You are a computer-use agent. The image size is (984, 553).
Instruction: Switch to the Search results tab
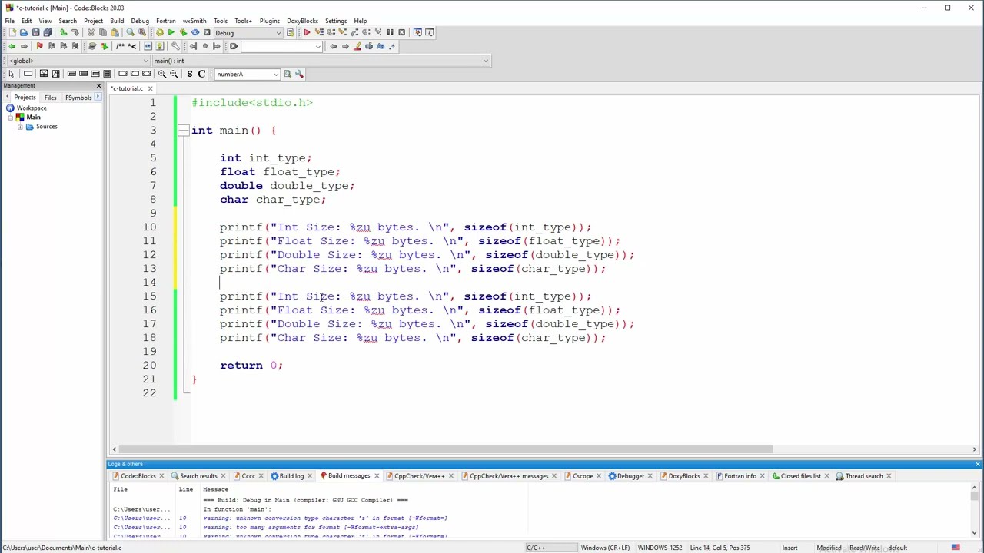(x=198, y=476)
